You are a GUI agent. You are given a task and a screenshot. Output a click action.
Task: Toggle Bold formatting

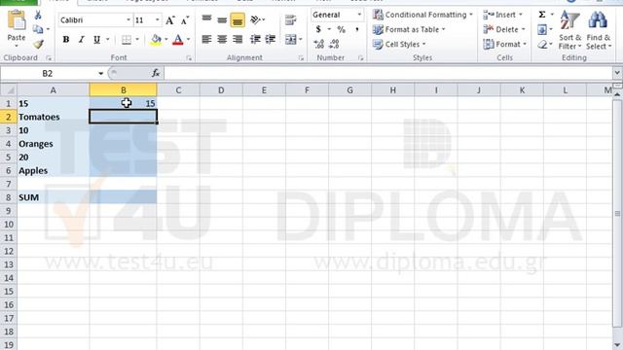click(66, 39)
